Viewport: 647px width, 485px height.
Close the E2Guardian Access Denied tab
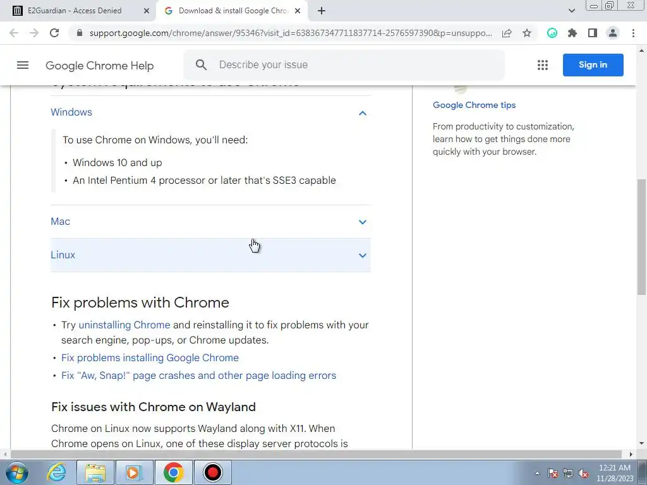click(147, 11)
